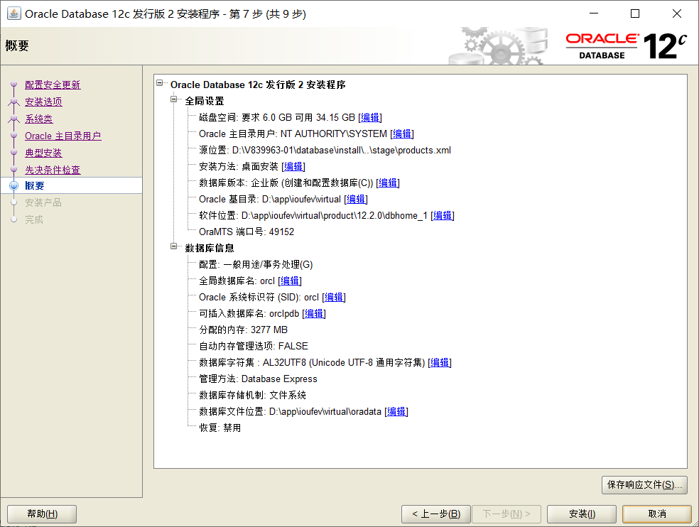This screenshot has height=527, width=699.
Task: Go back with 上一步(B) button
Action: click(x=436, y=514)
